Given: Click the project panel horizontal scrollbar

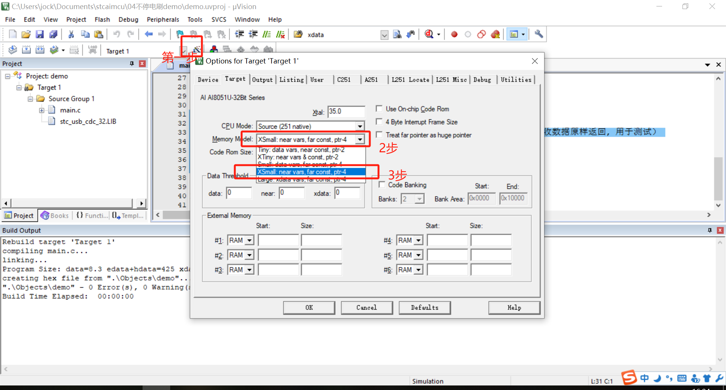Looking at the screenshot, I should pos(72,203).
